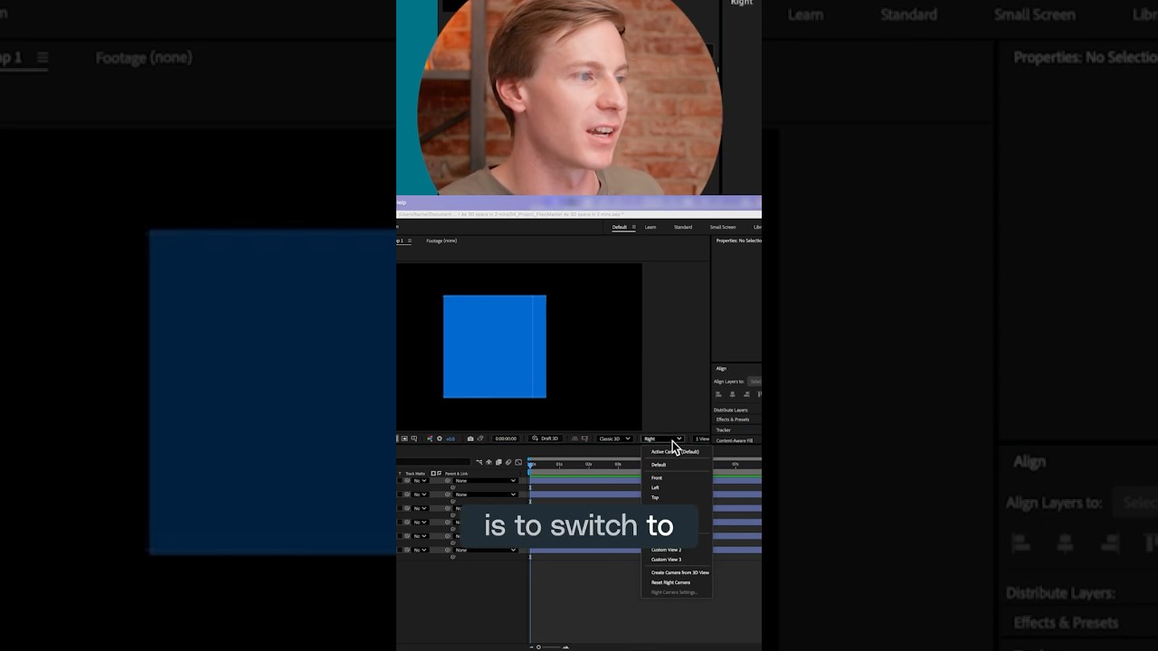
Task: Click the 0:00:00:00 timecode in viewer bar
Action: point(506,439)
